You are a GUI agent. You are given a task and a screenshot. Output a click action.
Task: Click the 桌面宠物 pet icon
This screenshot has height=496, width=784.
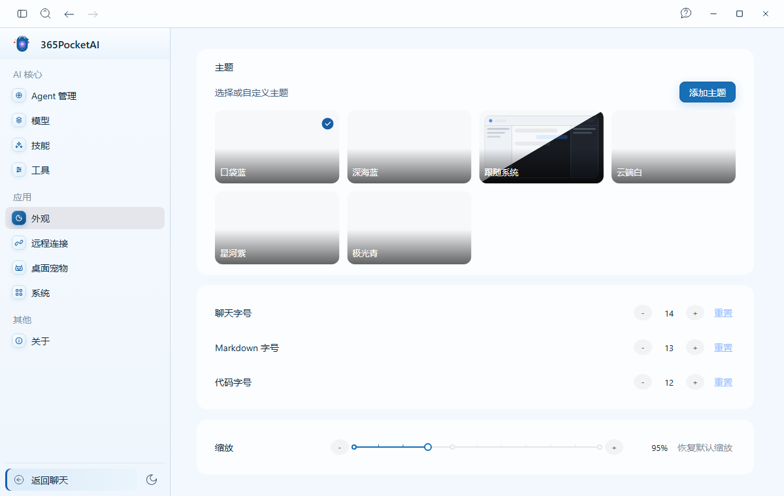pos(19,268)
